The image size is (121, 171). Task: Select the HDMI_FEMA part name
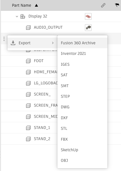pos(46,72)
